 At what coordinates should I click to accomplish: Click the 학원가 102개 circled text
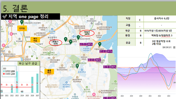pos(87,33)
